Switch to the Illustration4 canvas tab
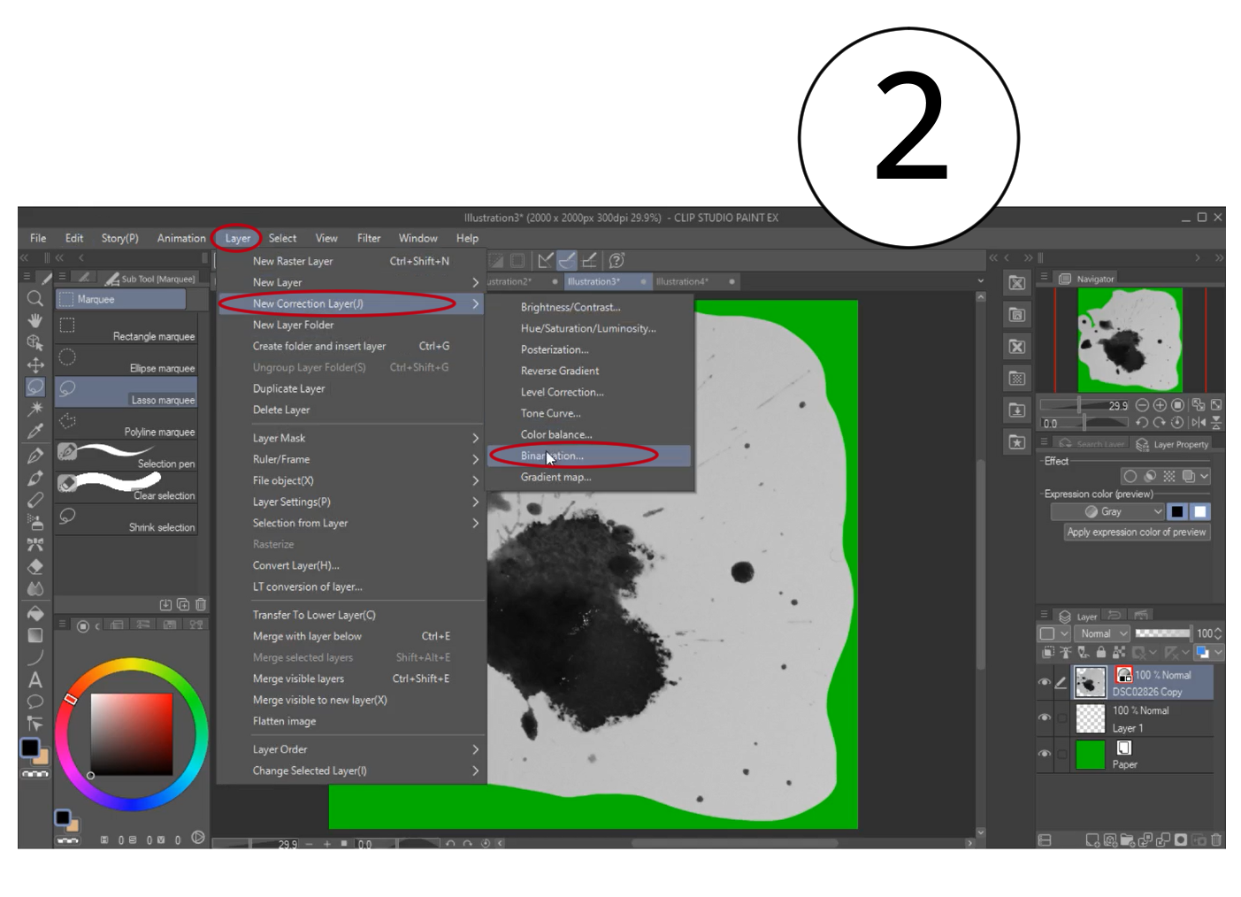 (x=684, y=281)
